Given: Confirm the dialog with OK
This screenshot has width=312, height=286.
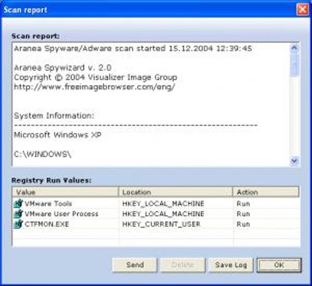Looking at the screenshot, I should tap(279, 265).
